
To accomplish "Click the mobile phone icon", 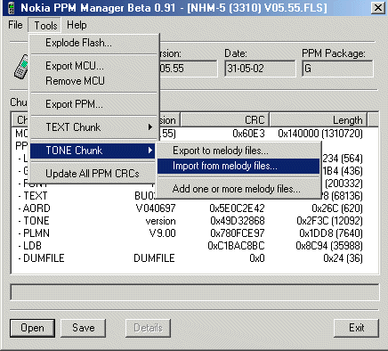I will pyautogui.click(x=20, y=67).
